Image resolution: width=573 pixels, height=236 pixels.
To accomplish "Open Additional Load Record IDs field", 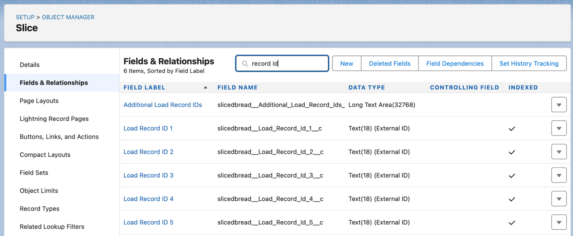I will [x=163, y=105].
